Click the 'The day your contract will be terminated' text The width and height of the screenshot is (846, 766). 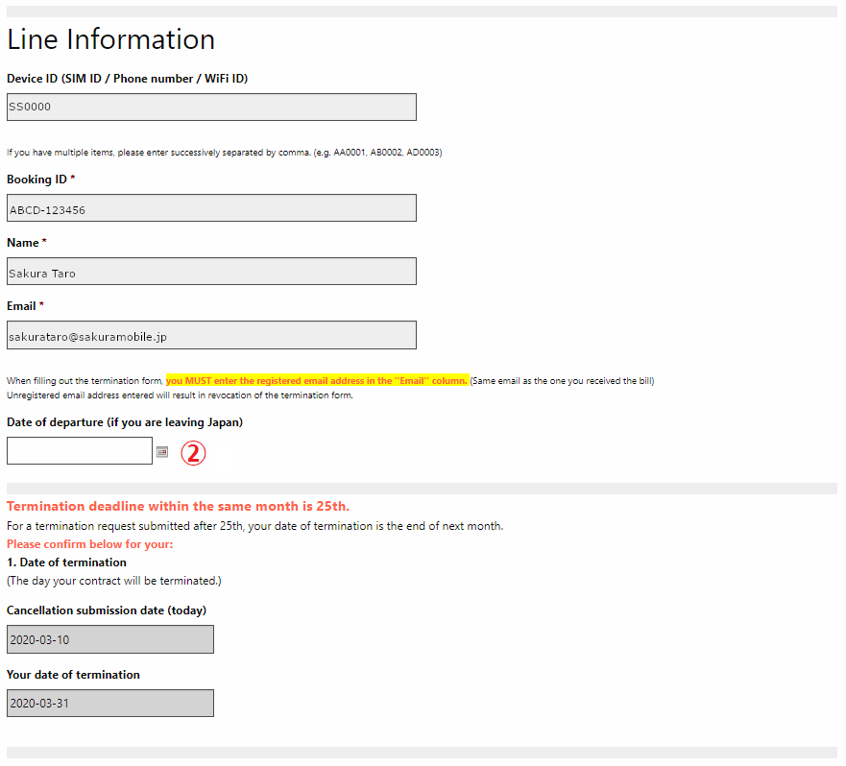(x=114, y=581)
